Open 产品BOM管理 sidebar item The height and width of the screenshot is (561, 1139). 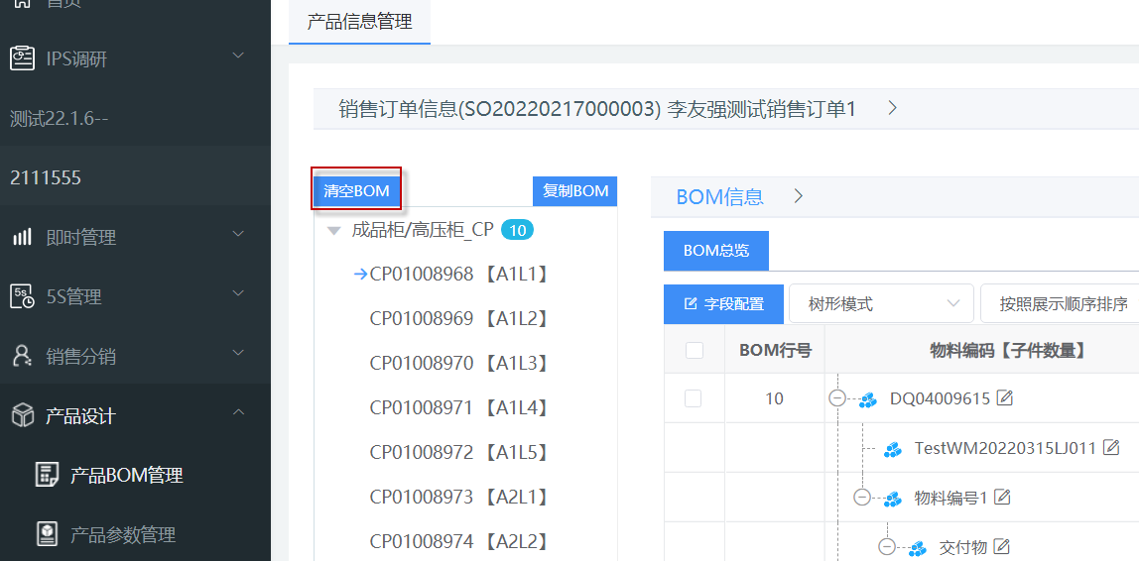point(126,476)
